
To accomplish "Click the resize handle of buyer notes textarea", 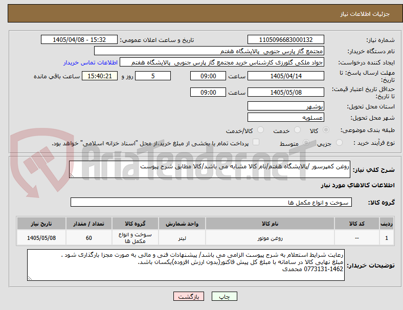I will [x=30, y=278].
